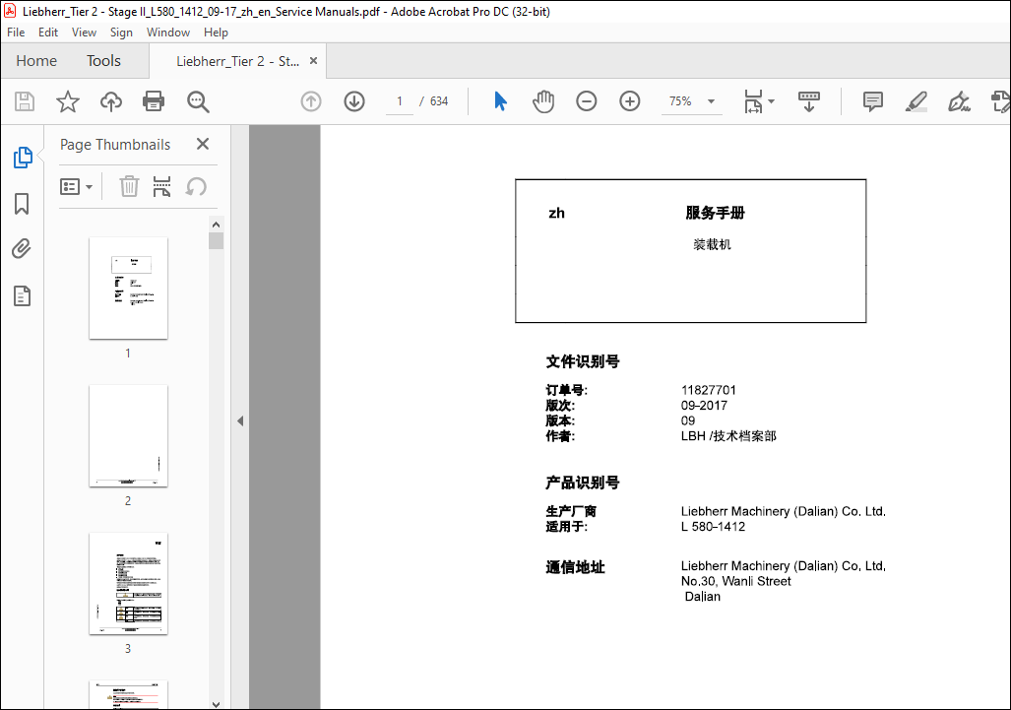Viewport: 1011px width, 710px height.
Task: Select page 2 thumbnail
Action: pos(128,436)
